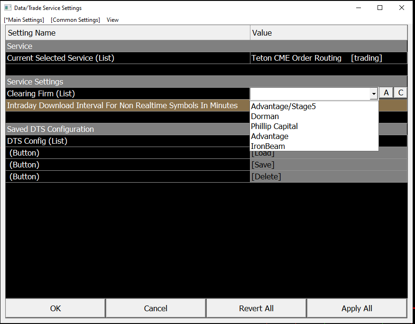Apply settings with the Apply All button

357,308
